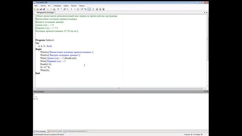Stop program execution toolbar icon

75,9
